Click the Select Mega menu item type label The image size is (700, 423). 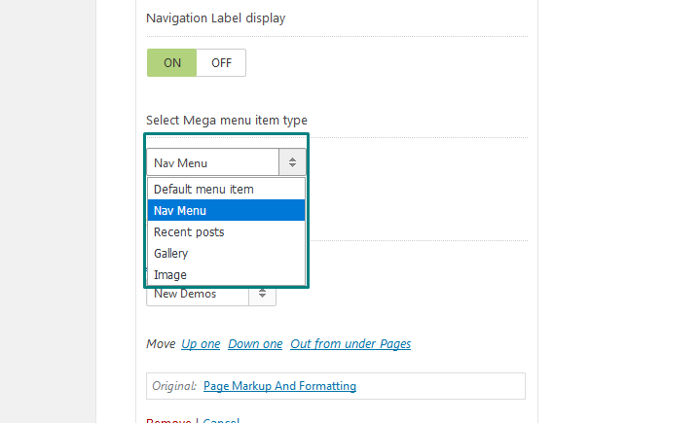coord(227,121)
